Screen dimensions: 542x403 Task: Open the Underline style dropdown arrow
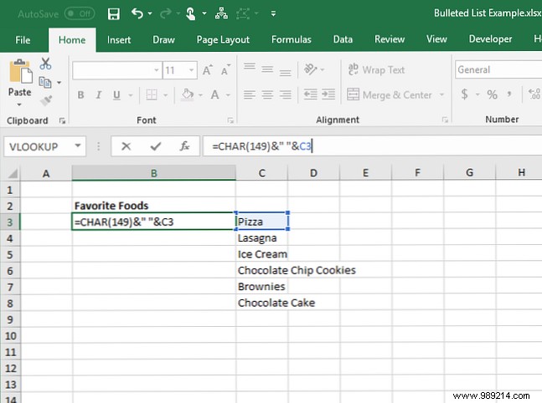pyautogui.click(x=131, y=94)
